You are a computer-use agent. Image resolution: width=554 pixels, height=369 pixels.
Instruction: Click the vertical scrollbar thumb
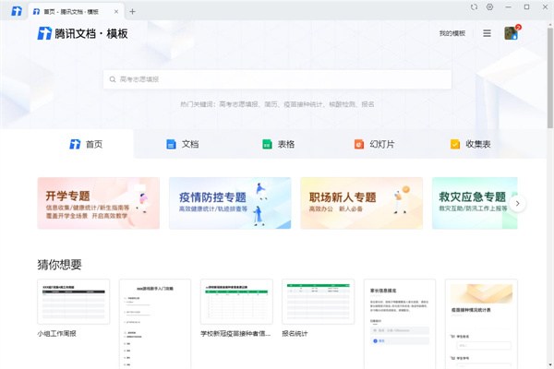coord(550,77)
